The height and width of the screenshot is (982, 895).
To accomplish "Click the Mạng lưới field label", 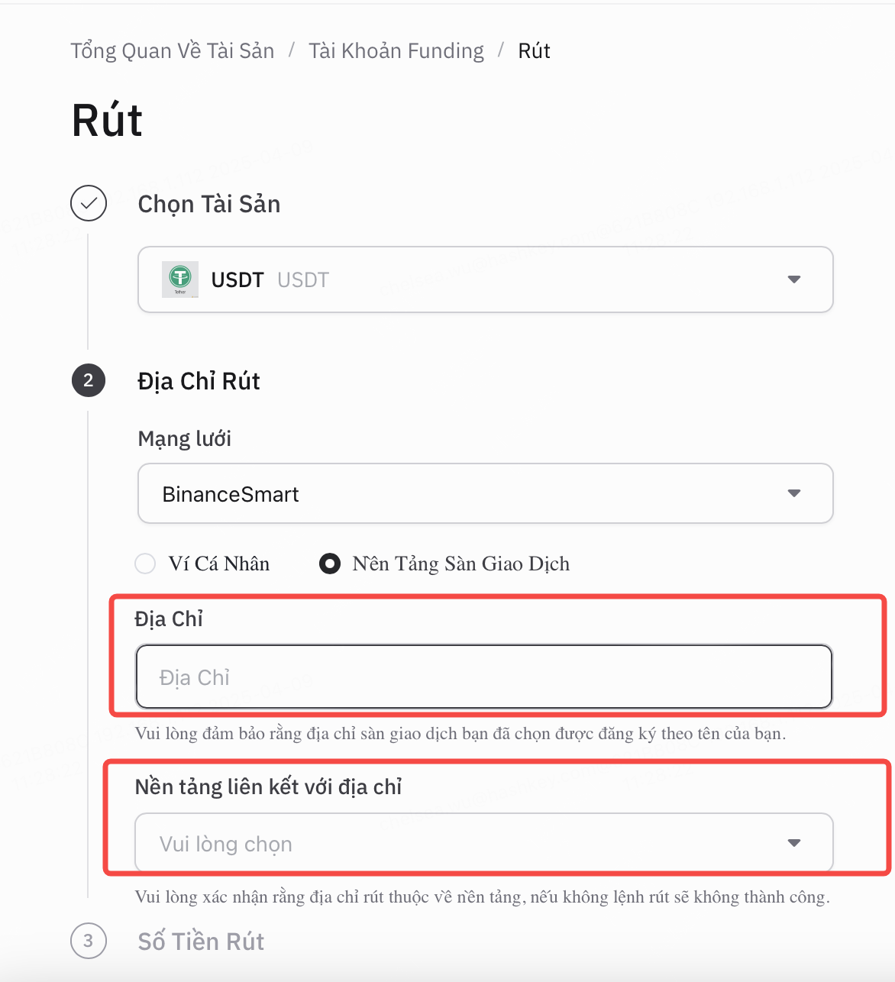I will click(185, 439).
